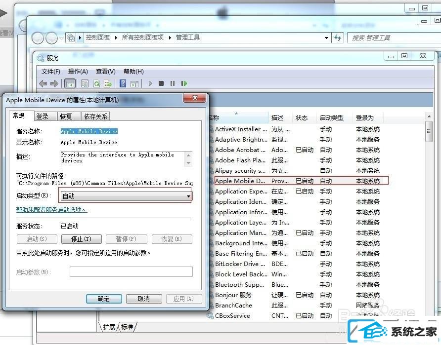Select the Background Inte... service row
This screenshot has width=441, height=345.
[x=295, y=243]
